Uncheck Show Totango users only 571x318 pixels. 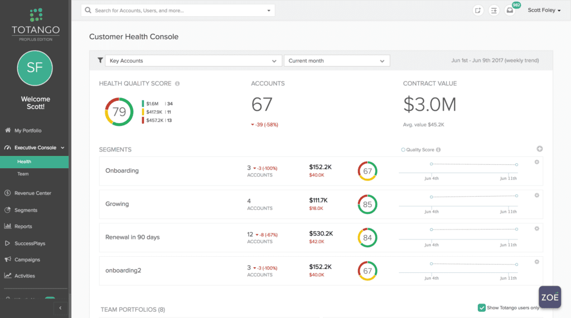point(482,307)
